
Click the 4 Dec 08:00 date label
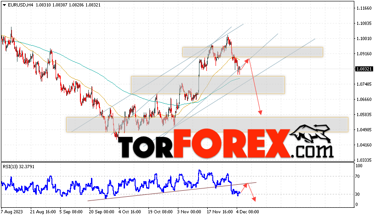[247, 212]
